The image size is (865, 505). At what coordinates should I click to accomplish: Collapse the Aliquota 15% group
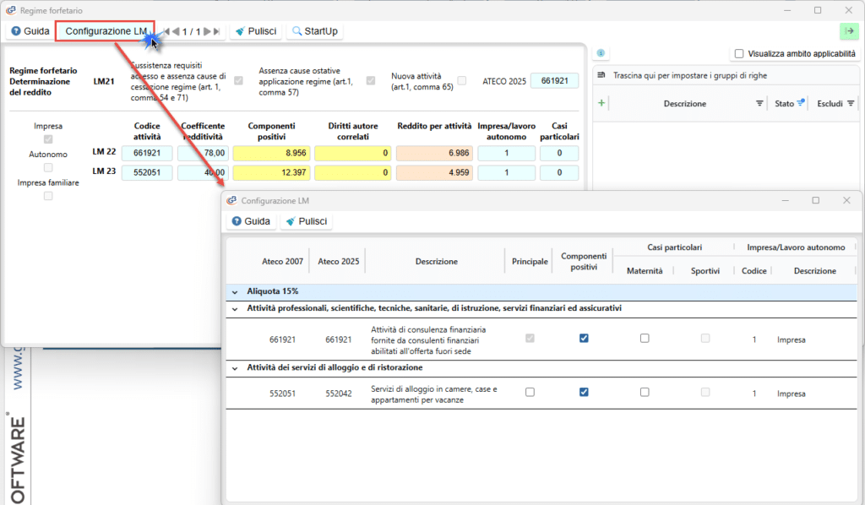[235, 291]
